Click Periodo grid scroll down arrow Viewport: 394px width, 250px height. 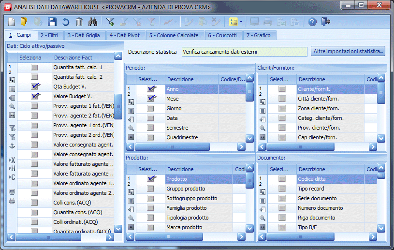tap(249, 138)
